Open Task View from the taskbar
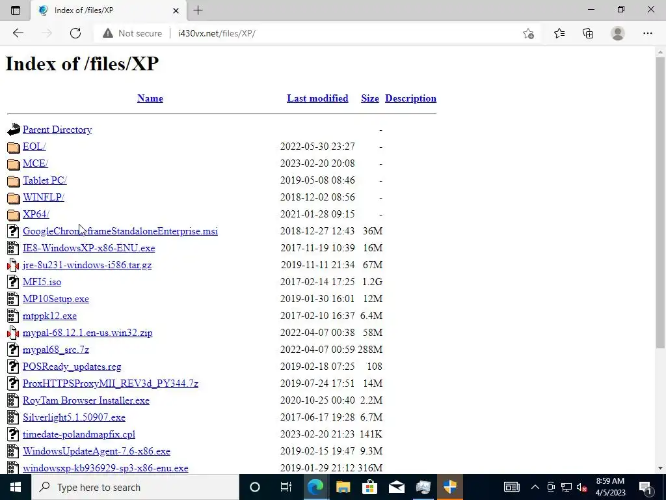The width and height of the screenshot is (666, 500). click(x=286, y=487)
